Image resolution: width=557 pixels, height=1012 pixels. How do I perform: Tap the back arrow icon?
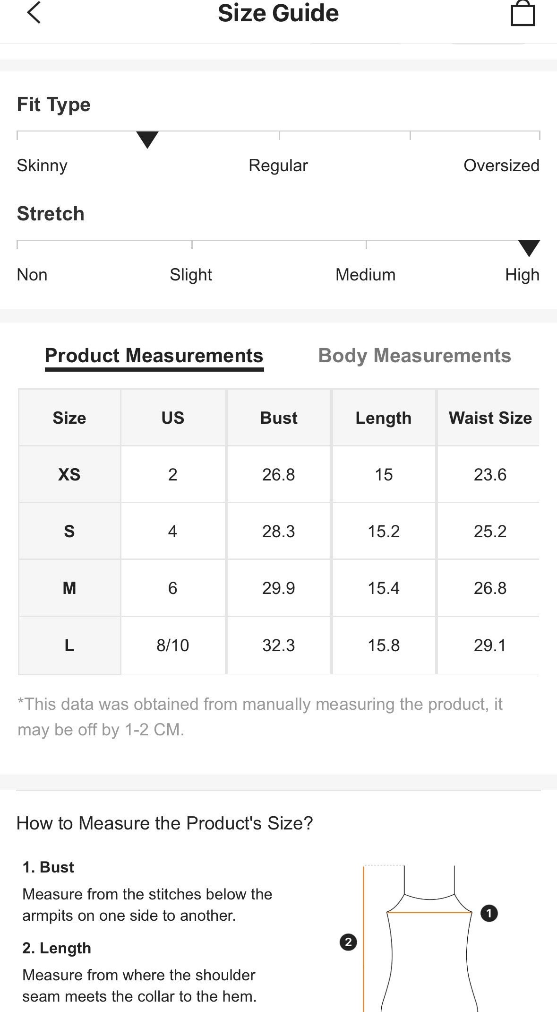34,13
